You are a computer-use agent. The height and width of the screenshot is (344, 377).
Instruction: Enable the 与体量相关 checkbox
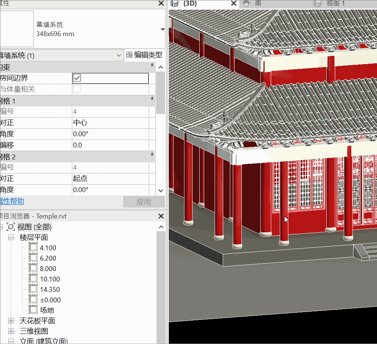click(x=77, y=89)
